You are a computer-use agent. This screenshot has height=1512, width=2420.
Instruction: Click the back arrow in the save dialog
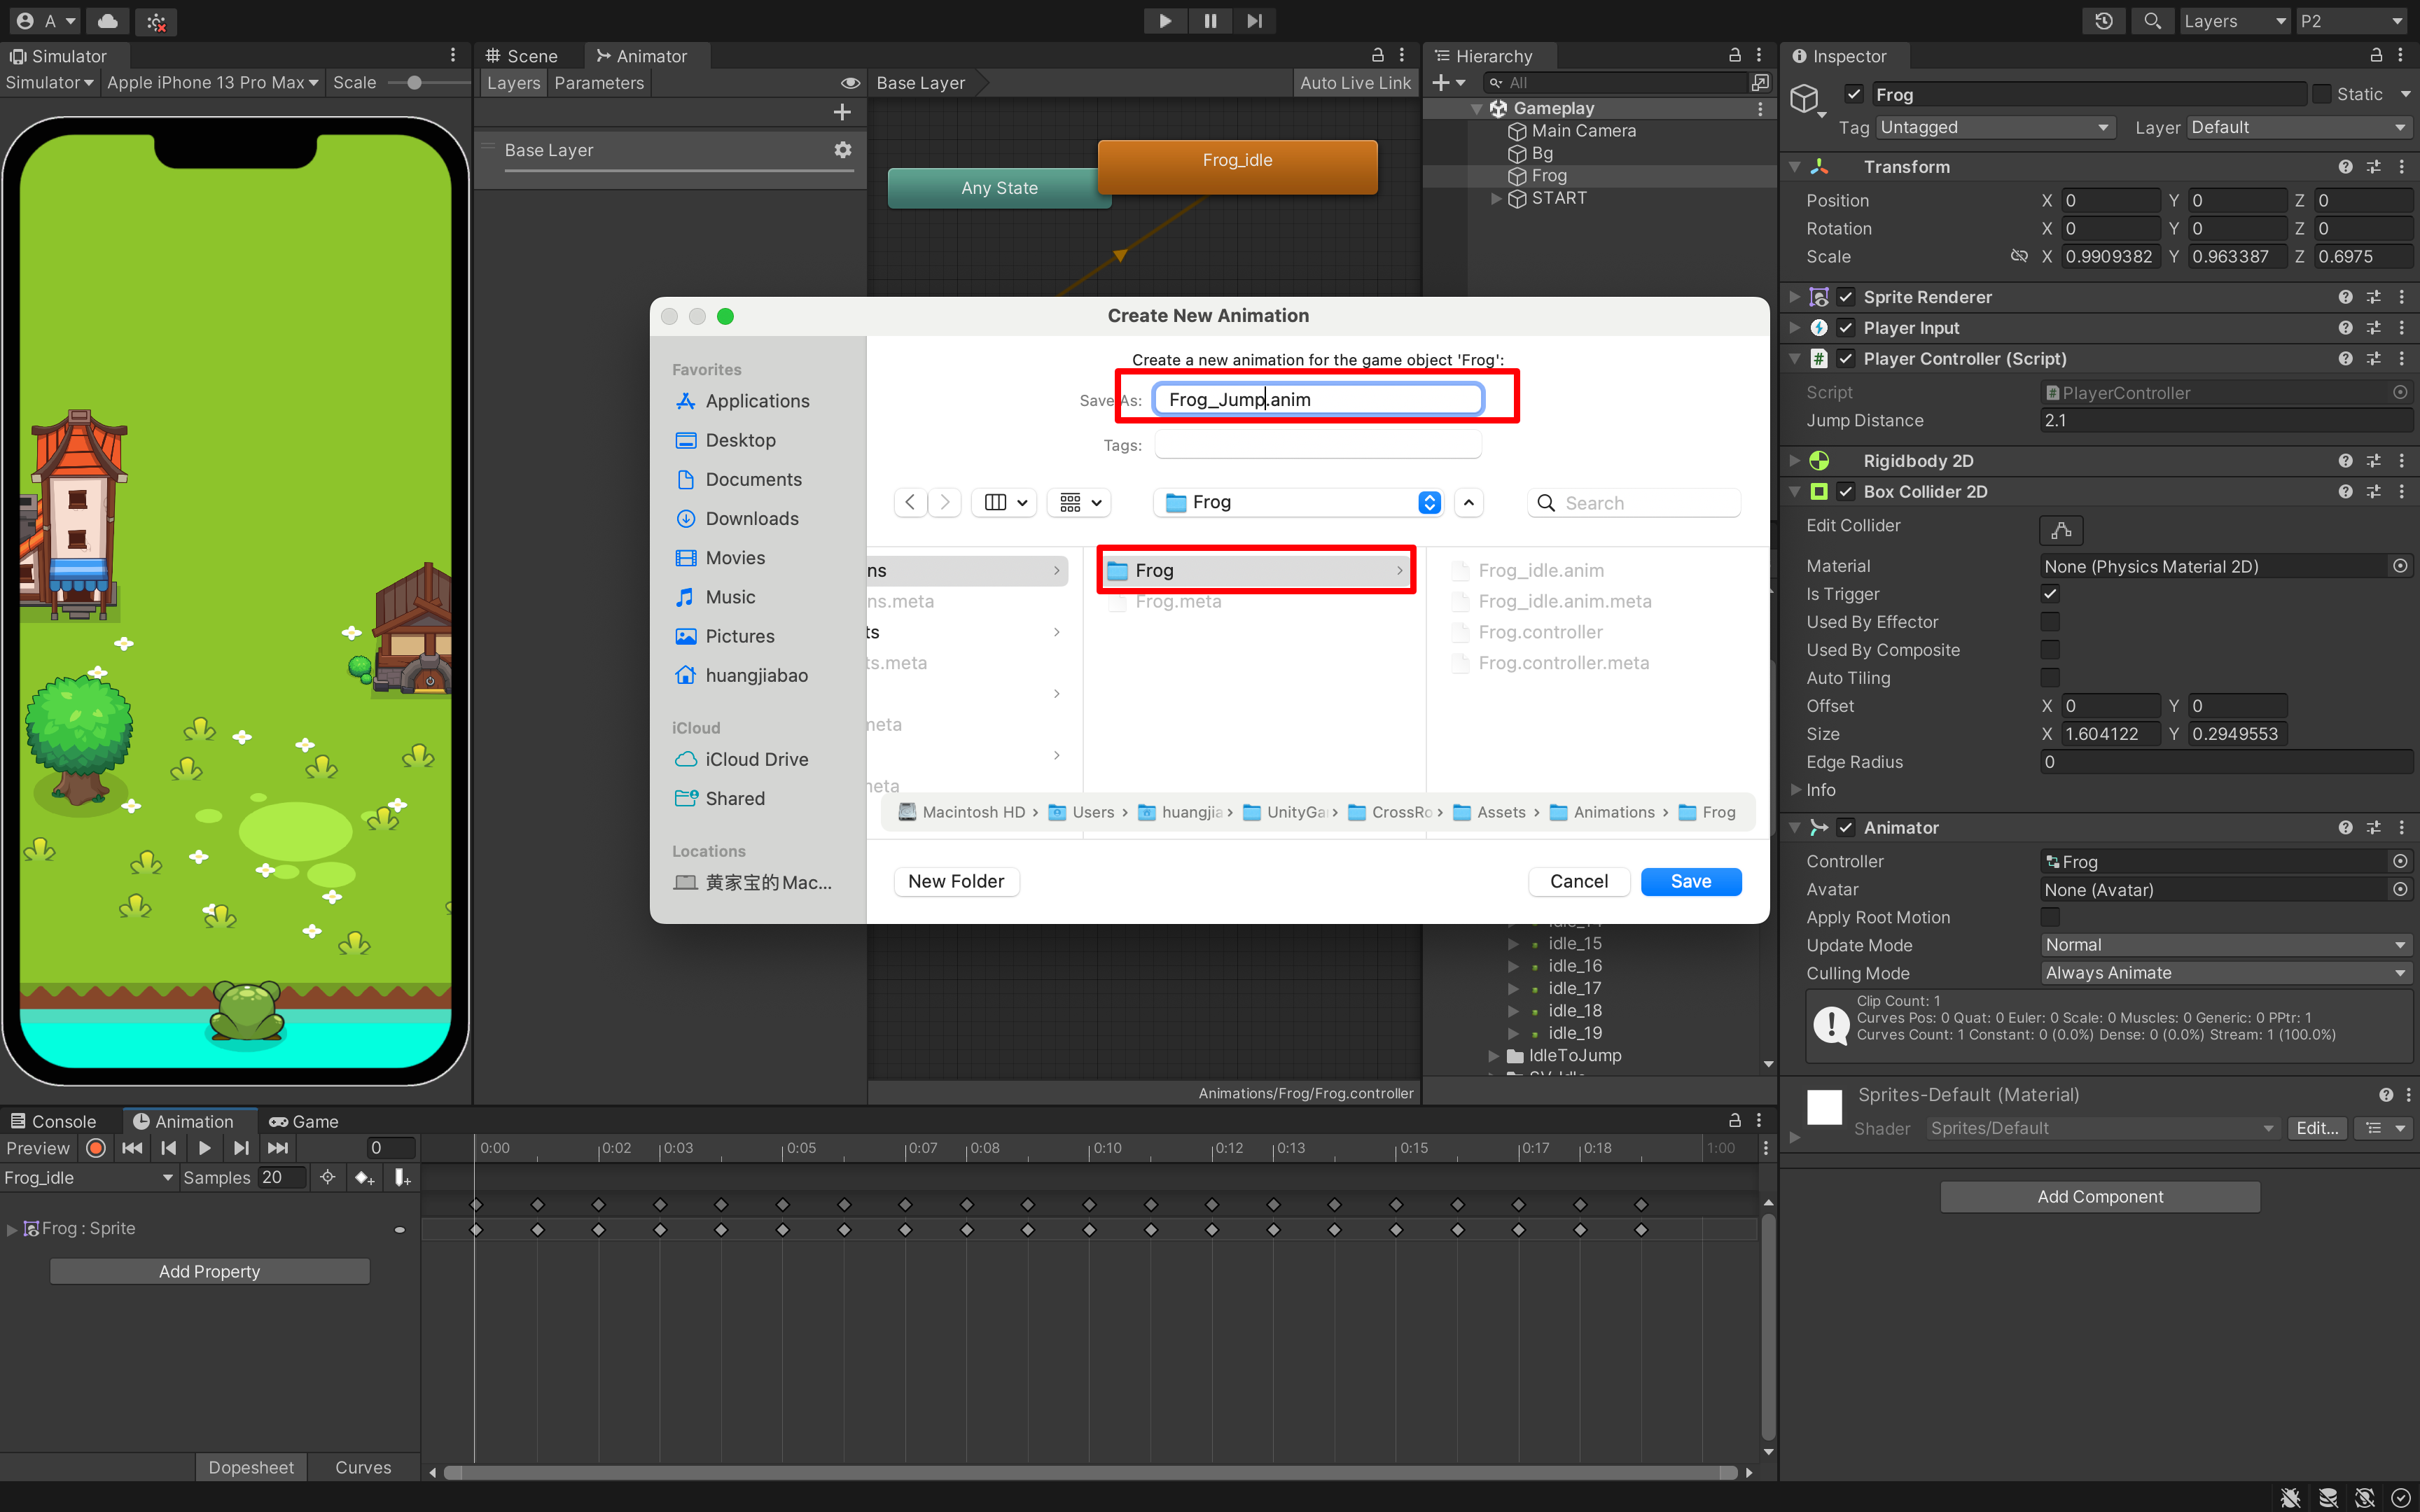(x=910, y=502)
